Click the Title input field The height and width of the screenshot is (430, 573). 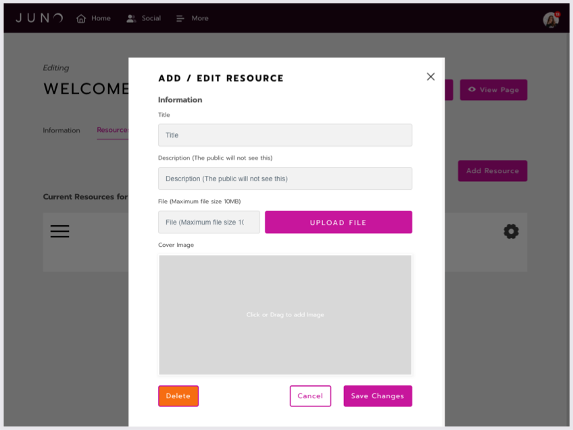click(285, 135)
